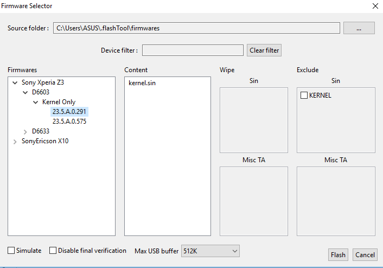Select kernel.sin in Content list
This screenshot has height=268, width=383.
142,83
